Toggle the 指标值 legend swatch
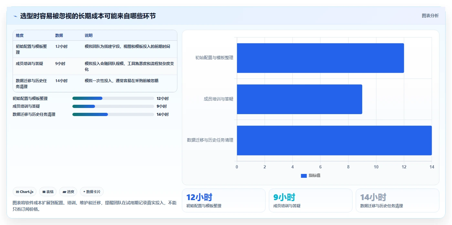This screenshot has width=452, height=225. [304, 176]
